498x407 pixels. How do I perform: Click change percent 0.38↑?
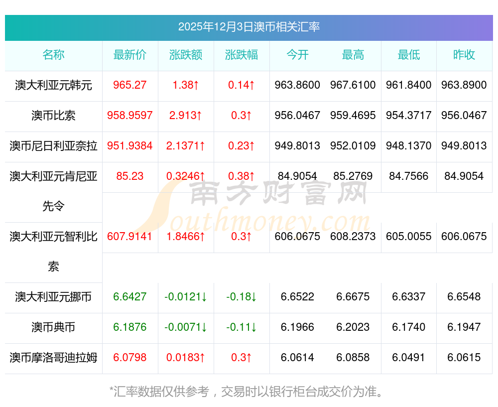242,176
